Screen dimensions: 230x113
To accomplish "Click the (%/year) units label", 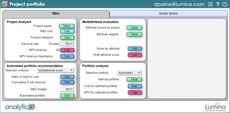I will click(x=54, y=44).
